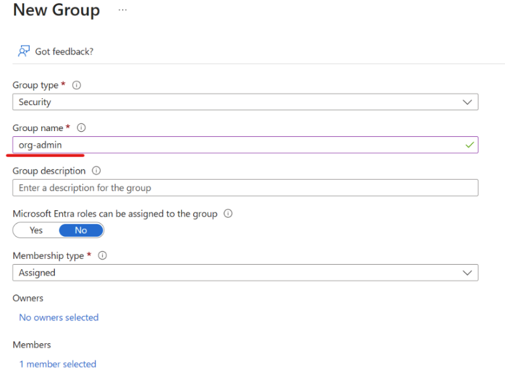
Task: Show the Group type info tooltip icon
Action: click(x=77, y=85)
